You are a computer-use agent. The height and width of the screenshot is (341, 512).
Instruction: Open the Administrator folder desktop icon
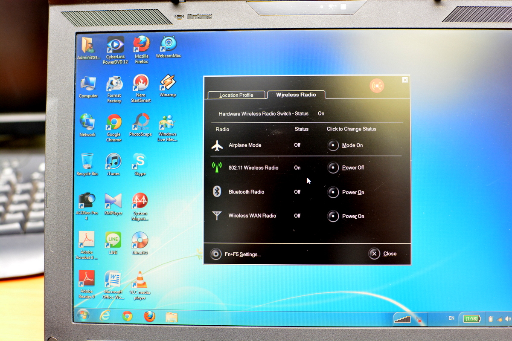pyautogui.click(x=88, y=48)
